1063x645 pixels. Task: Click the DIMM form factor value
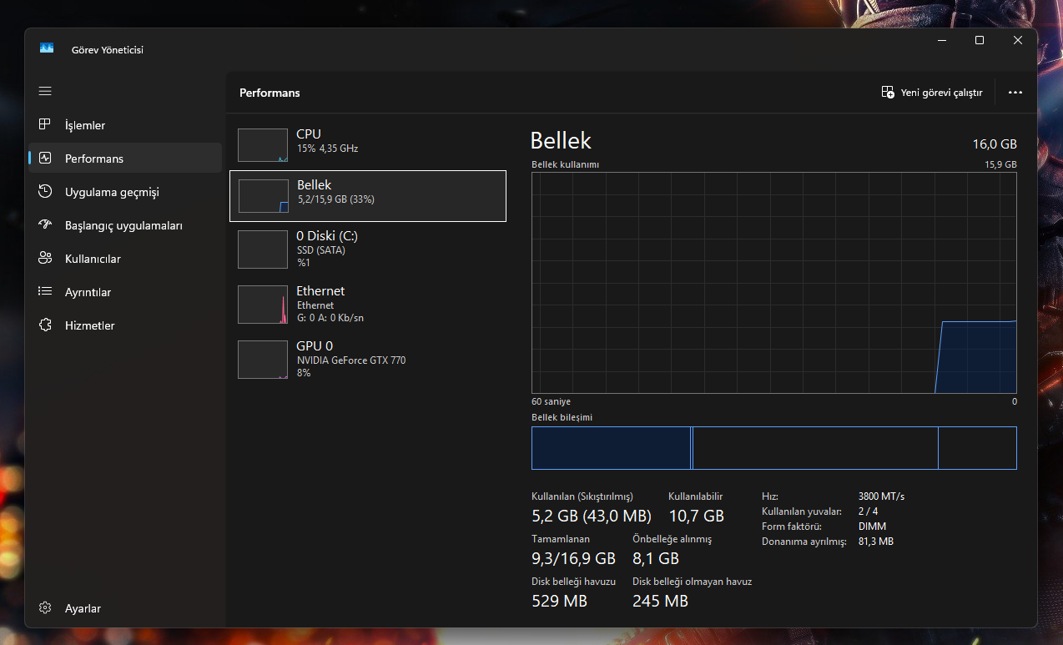click(x=872, y=527)
